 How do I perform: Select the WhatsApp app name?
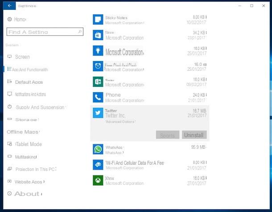pos(114,147)
